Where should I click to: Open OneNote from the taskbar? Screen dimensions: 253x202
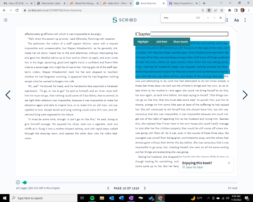tap(131, 198)
